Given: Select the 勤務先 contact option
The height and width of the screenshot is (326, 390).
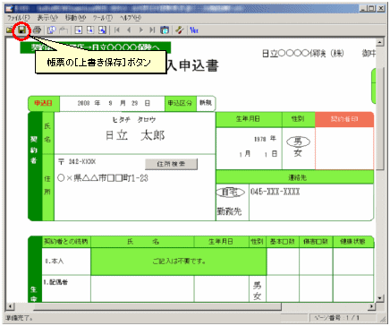Looking at the screenshot, I should point(229,211).
